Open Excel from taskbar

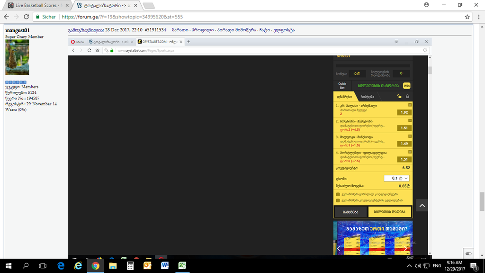point(182,266)
